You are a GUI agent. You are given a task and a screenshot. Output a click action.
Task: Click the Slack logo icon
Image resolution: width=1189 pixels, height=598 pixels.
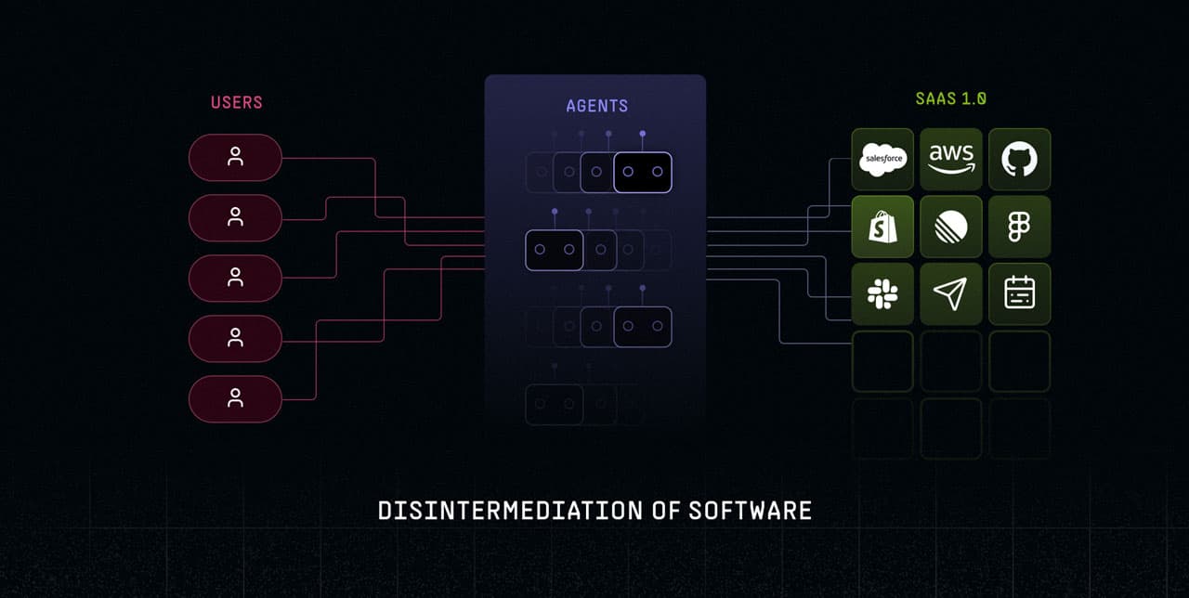[882, 294]
